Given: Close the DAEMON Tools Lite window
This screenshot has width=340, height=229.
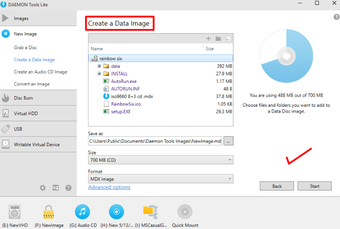Looking at the screenshot, I should coord(334,3).
